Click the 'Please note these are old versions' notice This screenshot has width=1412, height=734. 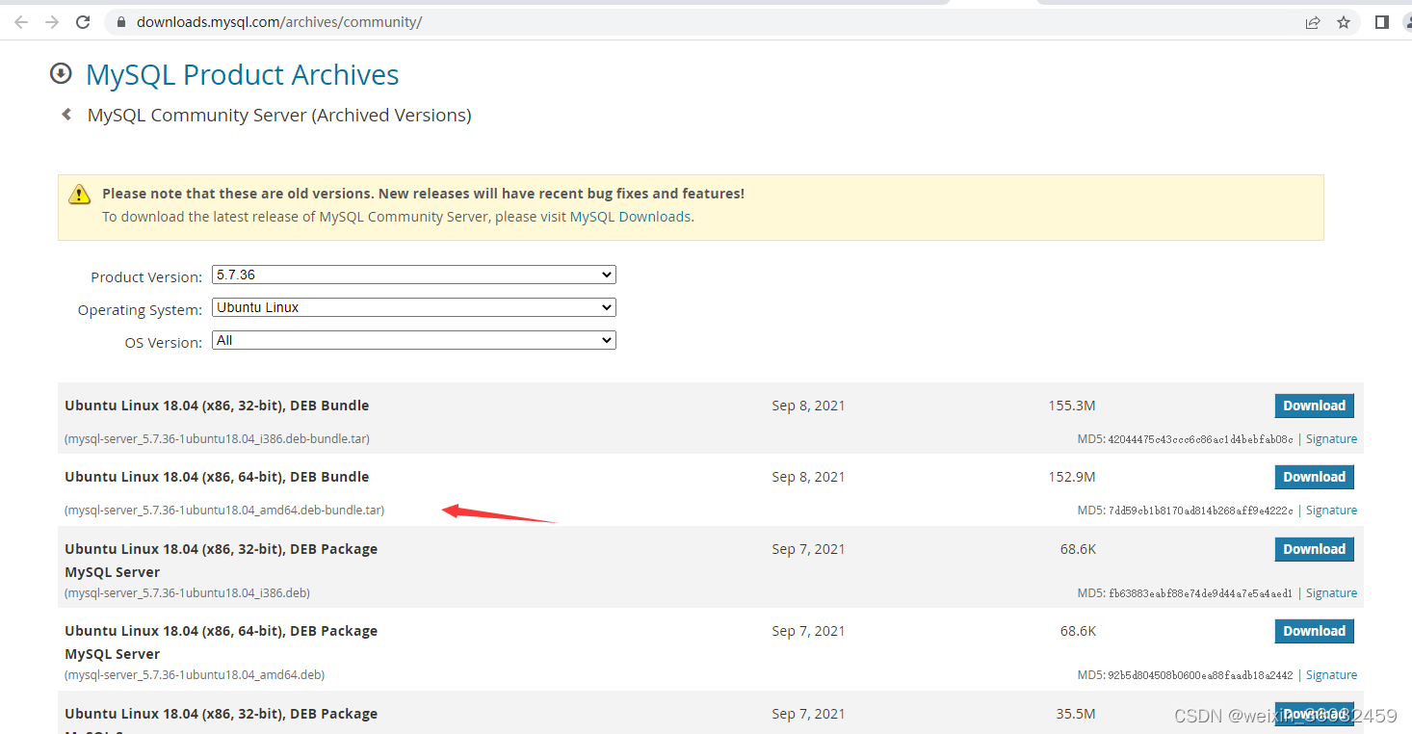[x=423, y=194]
